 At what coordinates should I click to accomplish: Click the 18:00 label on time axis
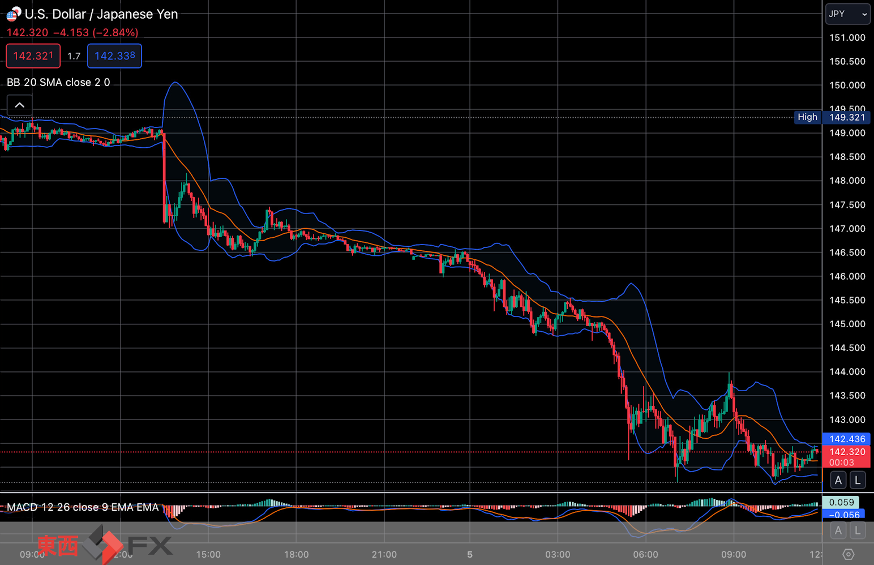(296, 554)
